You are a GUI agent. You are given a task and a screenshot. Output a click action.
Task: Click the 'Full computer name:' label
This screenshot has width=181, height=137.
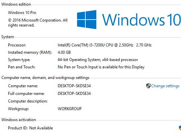26,94
